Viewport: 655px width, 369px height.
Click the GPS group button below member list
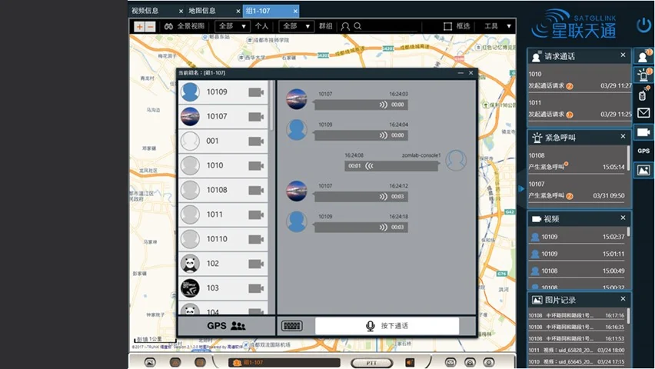tap(227, 325)
